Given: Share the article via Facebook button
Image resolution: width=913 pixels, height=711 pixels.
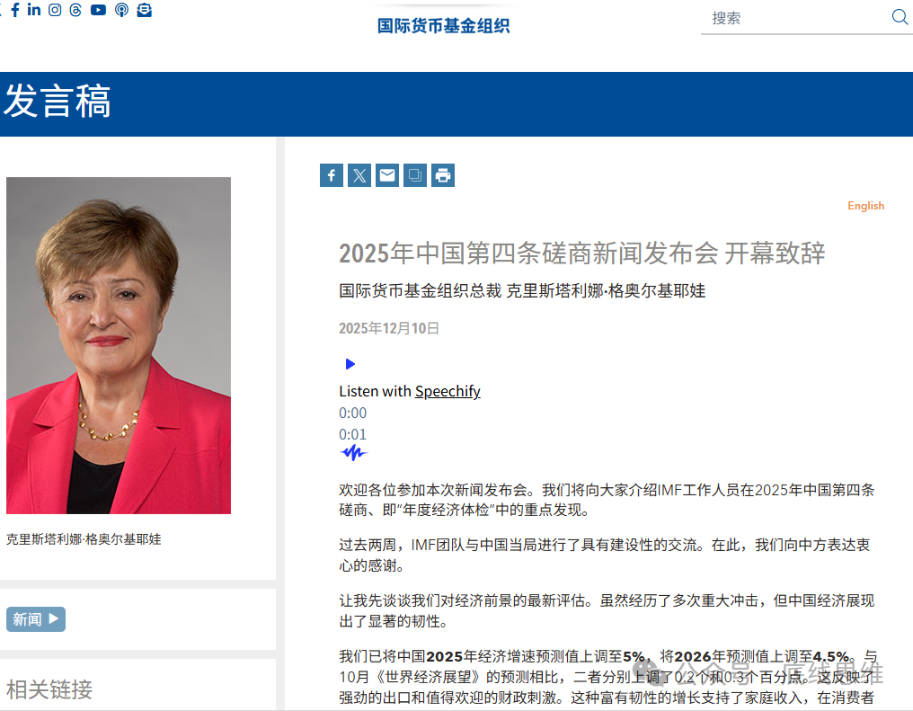Looking at the screenshot, I should click(x=331, y=174).
